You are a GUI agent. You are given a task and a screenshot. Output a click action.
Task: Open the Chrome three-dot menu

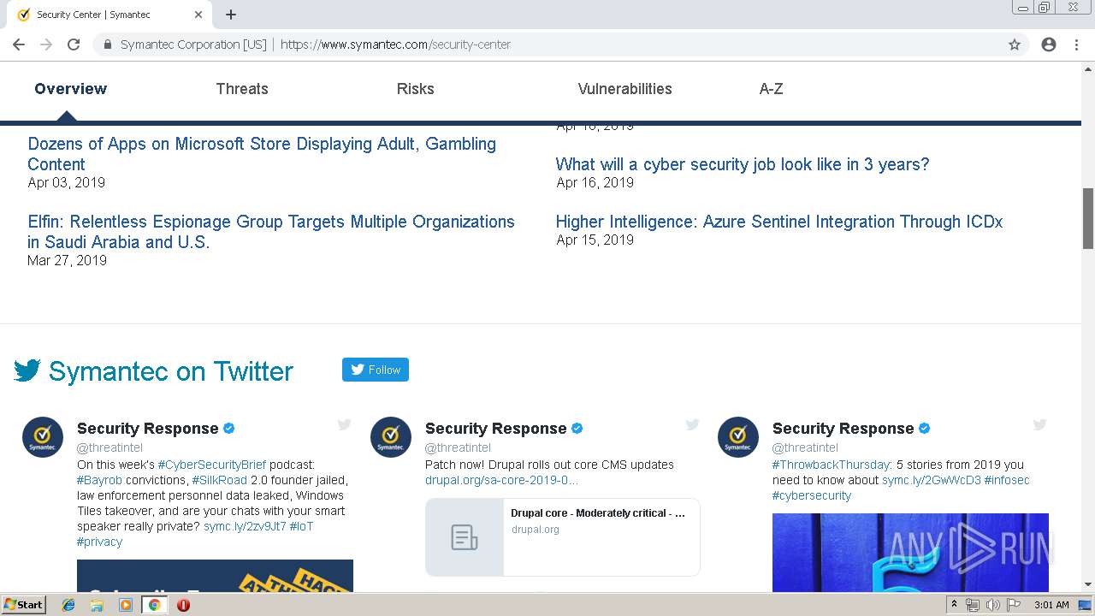click(x=1076, y=44)
